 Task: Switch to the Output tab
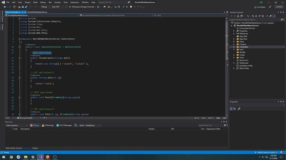(x=35, y=148)
